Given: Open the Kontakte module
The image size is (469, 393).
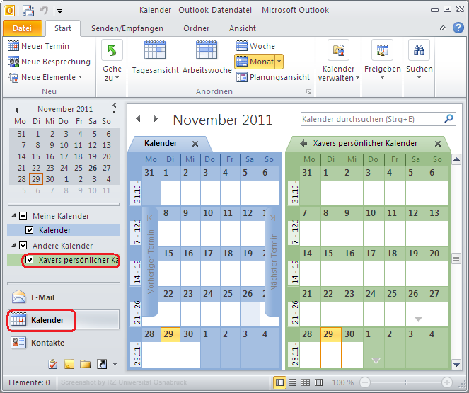Looking at the screenshot, I should (64, 343).
